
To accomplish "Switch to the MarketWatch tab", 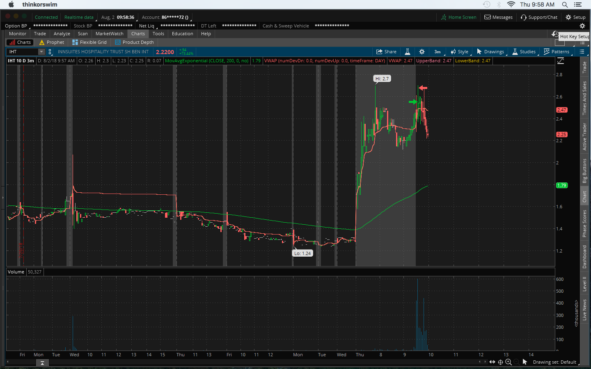I will [x=110, y=34].
